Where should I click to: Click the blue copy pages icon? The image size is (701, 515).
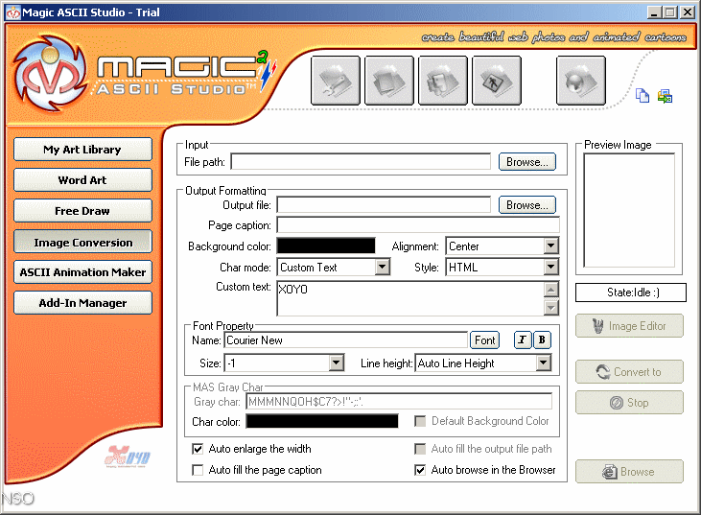click(x=643, y=95)
